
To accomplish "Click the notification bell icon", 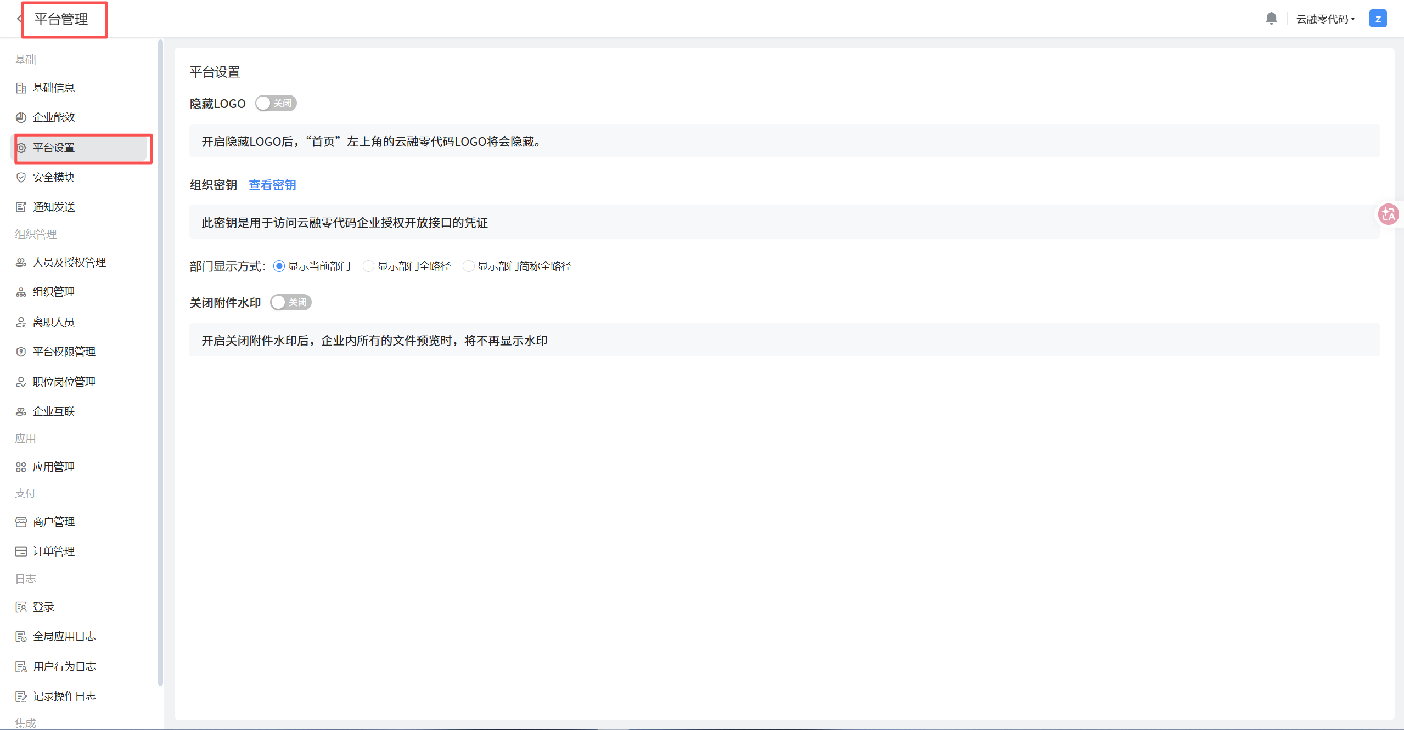I will coord(1271,19).
